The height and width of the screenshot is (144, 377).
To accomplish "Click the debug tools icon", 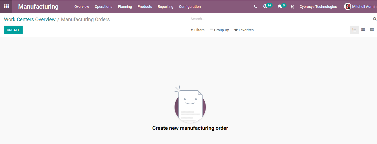I will click(x=292, y=7).
